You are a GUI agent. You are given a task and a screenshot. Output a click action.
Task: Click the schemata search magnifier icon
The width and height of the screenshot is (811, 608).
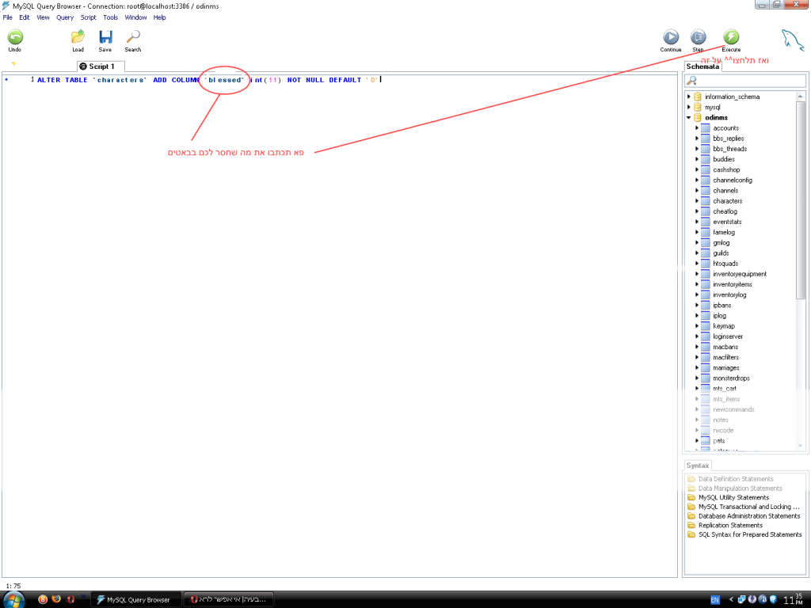pyautogui.click(x=691, y=81)
